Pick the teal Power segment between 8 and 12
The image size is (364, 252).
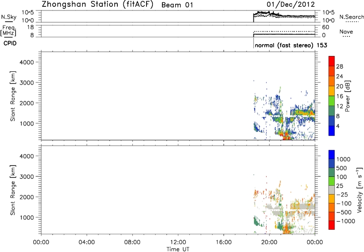point(332,111)
